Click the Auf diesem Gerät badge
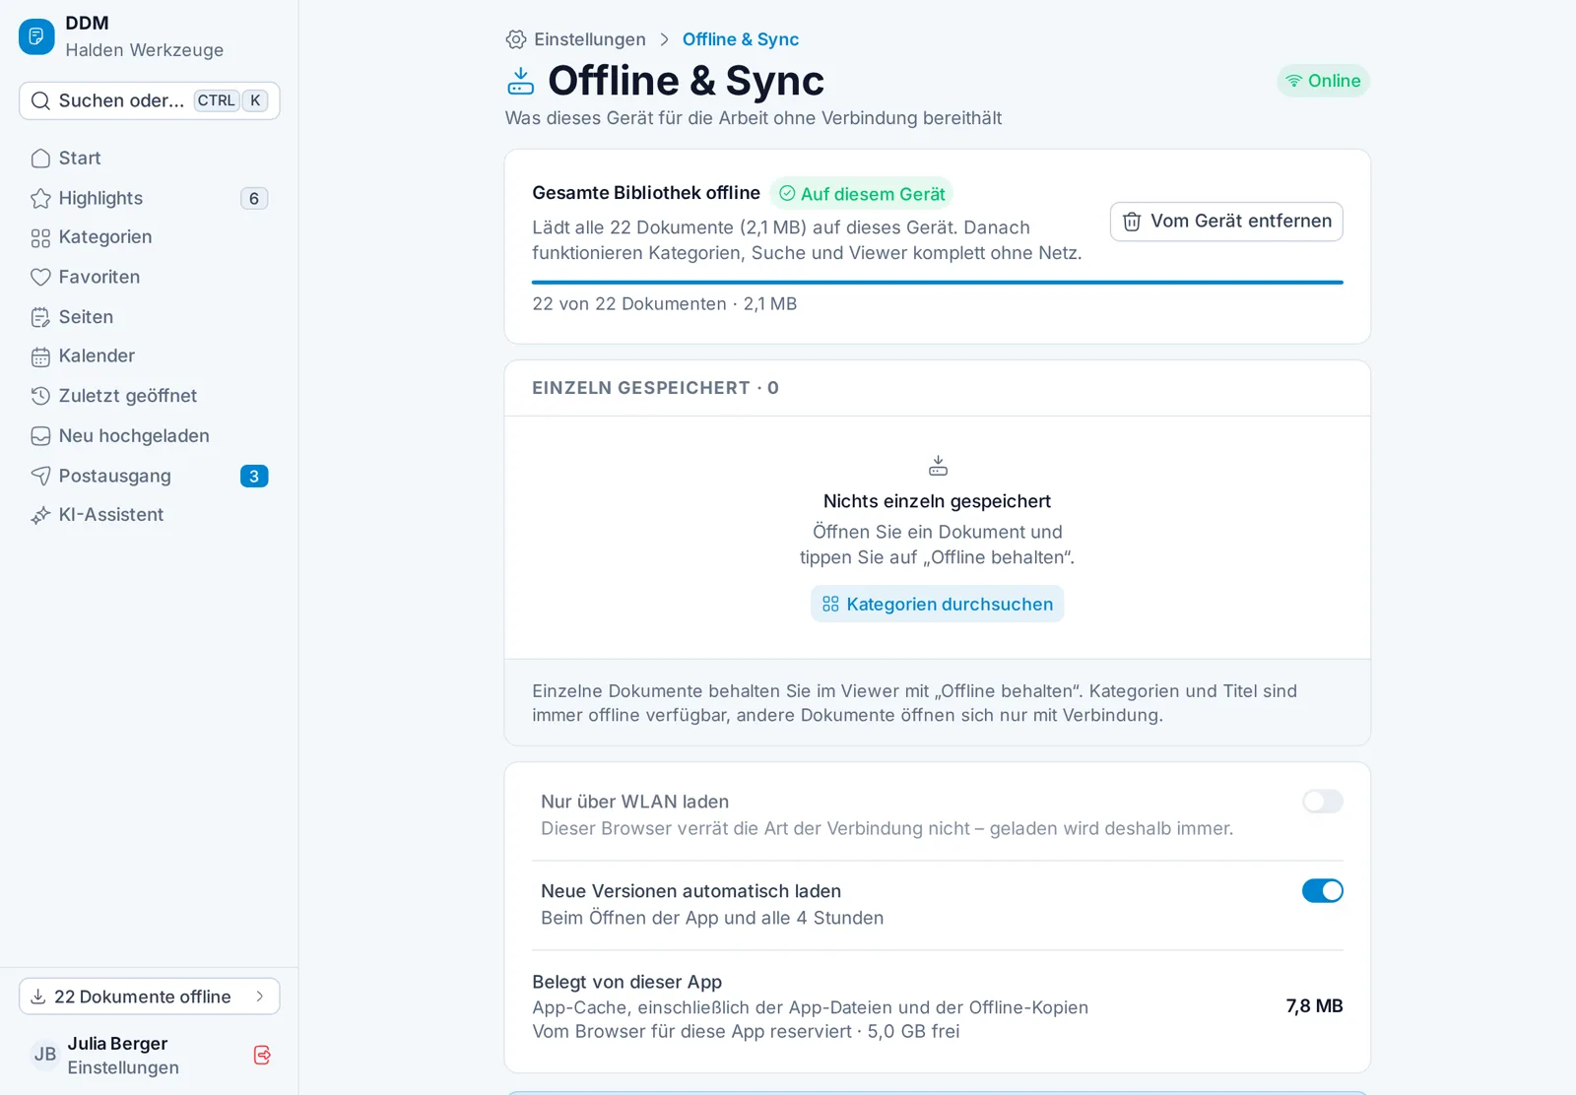 pyautogui.click(x=862, y=194)
